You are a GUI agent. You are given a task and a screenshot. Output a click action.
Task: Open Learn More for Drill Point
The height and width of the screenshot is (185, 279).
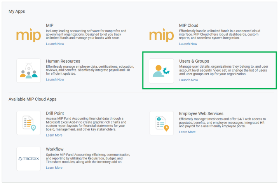54,135
